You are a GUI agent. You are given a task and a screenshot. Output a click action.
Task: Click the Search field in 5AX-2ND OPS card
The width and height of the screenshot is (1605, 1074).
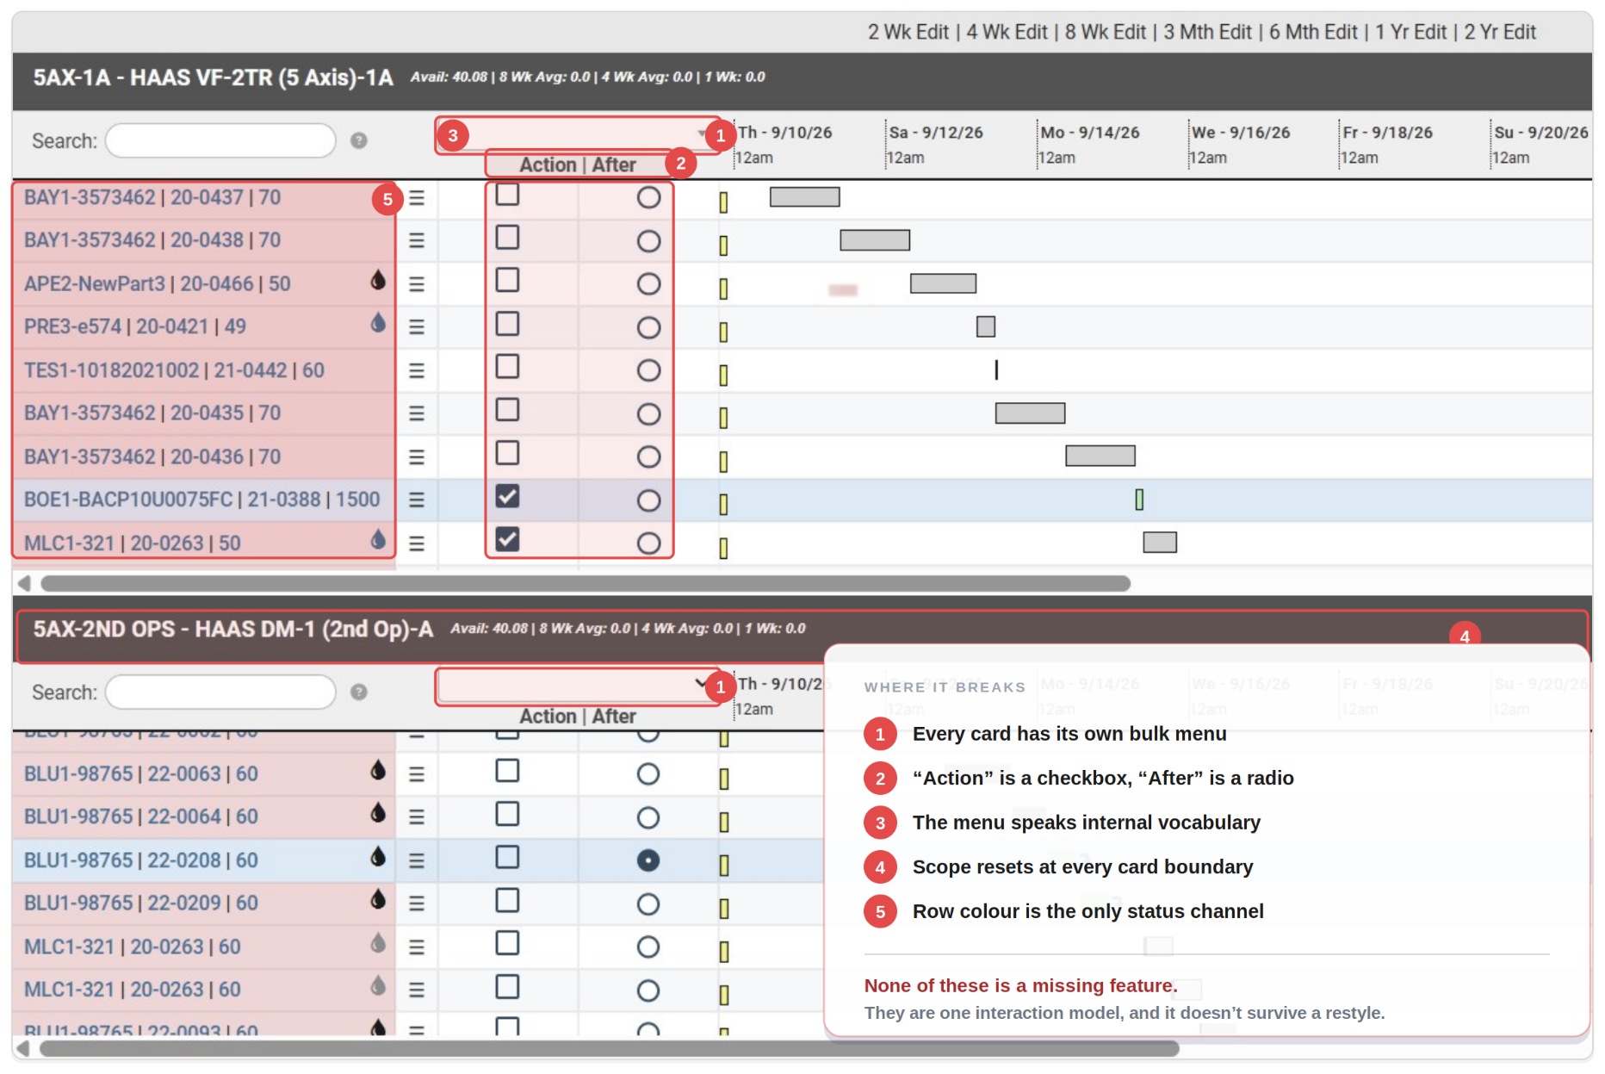click(x=220, y=692)
